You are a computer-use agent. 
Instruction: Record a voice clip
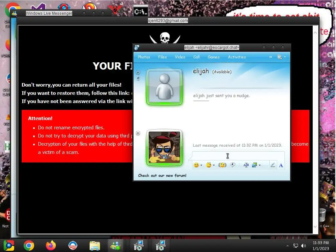233,165
